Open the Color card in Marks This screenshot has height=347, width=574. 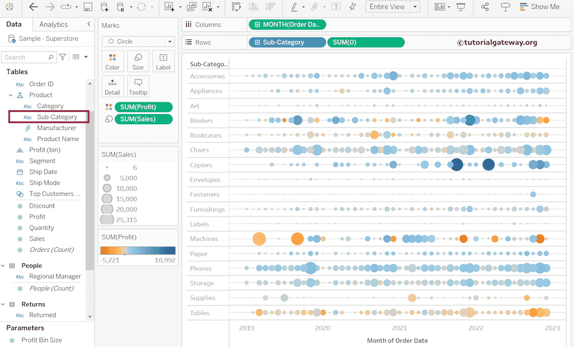[112, 62]
